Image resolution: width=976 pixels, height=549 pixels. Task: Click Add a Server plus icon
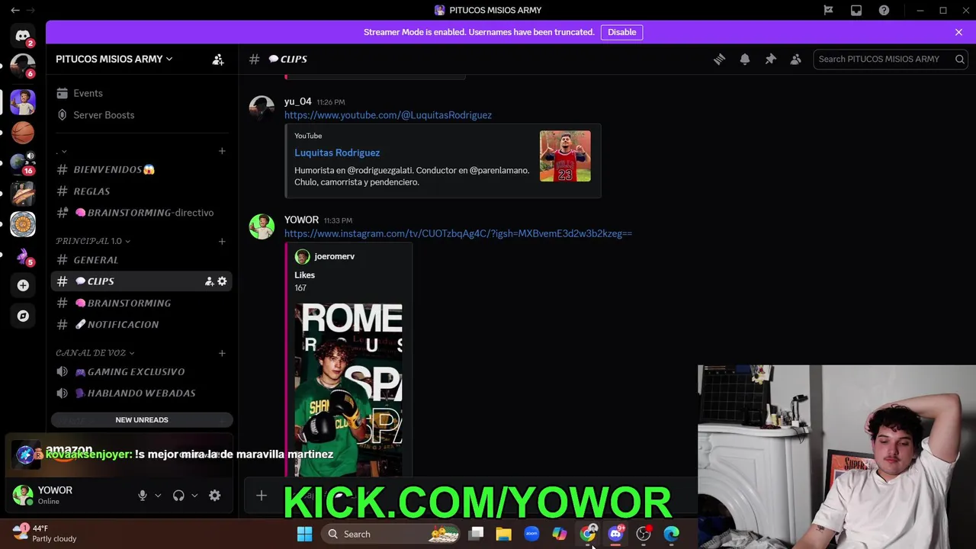click(23, 285)
